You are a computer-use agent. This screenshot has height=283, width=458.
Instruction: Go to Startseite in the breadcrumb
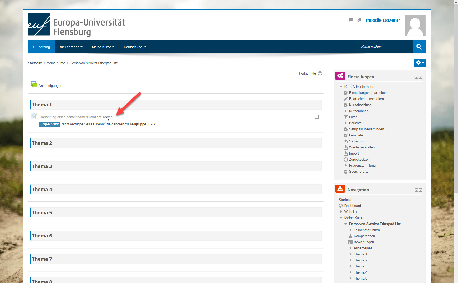coord(35,63)
